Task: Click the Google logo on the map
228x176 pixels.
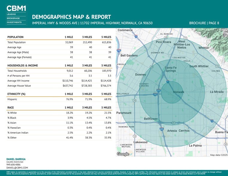Action: tap(123, 154)
